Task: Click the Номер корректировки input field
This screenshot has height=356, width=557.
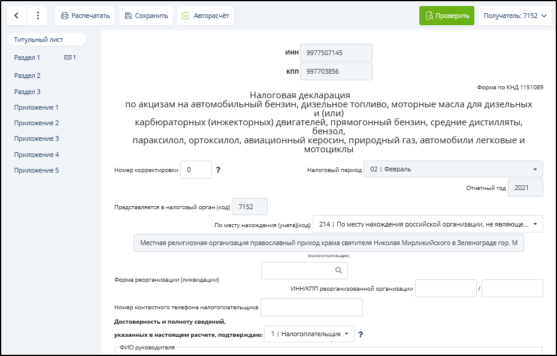Action: point(196,170)
